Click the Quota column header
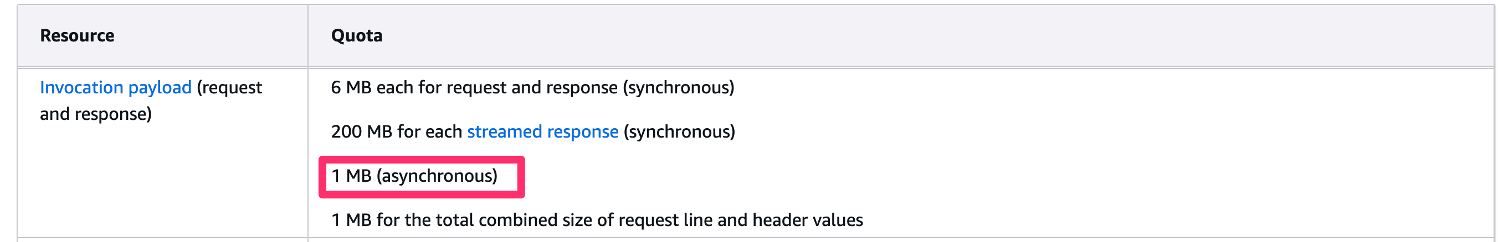1498x242 pixels. tap(356, 36)
